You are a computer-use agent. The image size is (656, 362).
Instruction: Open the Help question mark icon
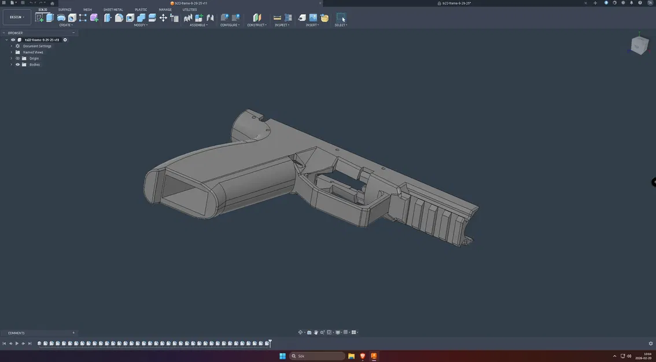tap(640, 3)
